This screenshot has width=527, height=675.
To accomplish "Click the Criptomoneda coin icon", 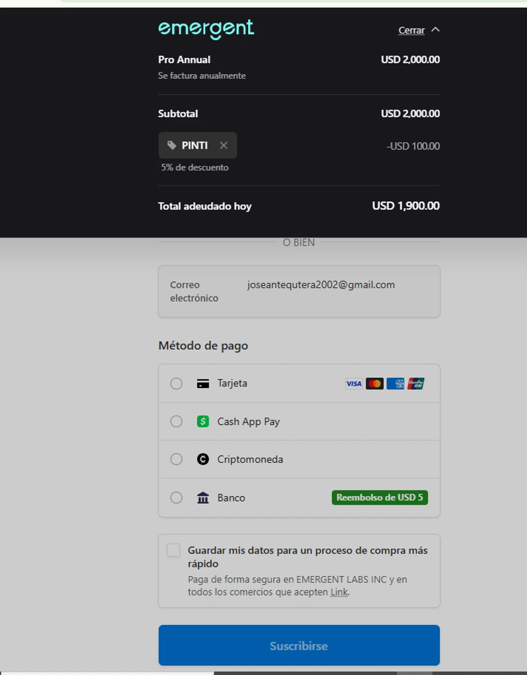I will (203, 459).
